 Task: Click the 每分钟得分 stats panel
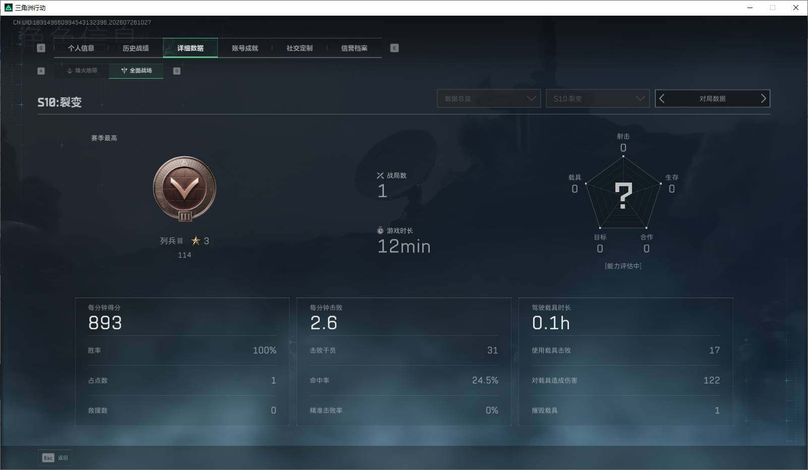tap(182, 362)
